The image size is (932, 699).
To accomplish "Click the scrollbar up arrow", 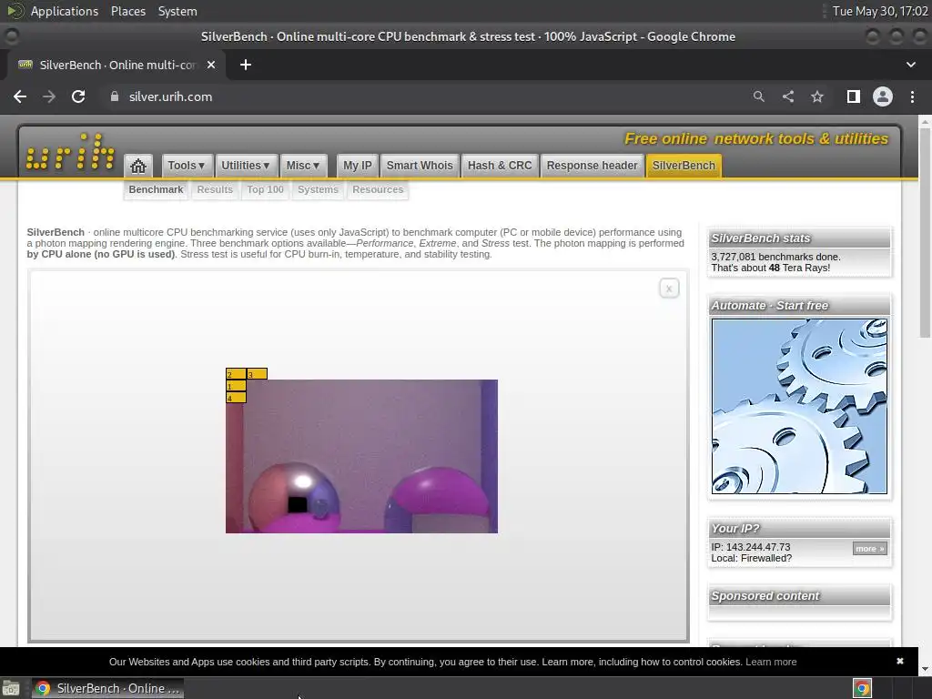I will [x=925, y=122].
